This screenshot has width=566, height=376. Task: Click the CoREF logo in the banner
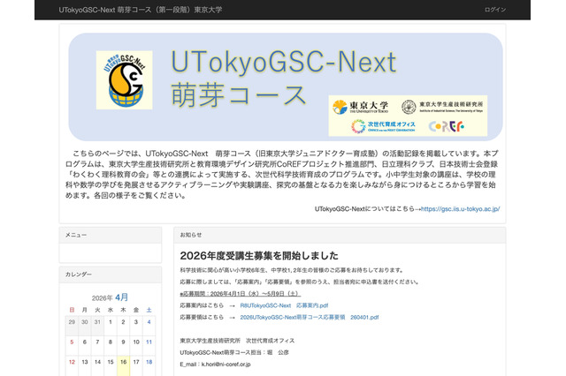446,126
